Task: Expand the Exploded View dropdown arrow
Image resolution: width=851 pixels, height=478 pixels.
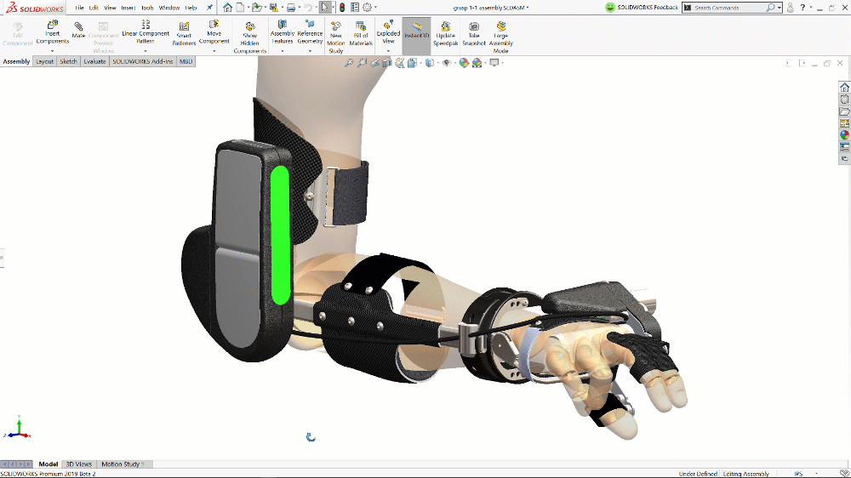Action: point(388,51)
